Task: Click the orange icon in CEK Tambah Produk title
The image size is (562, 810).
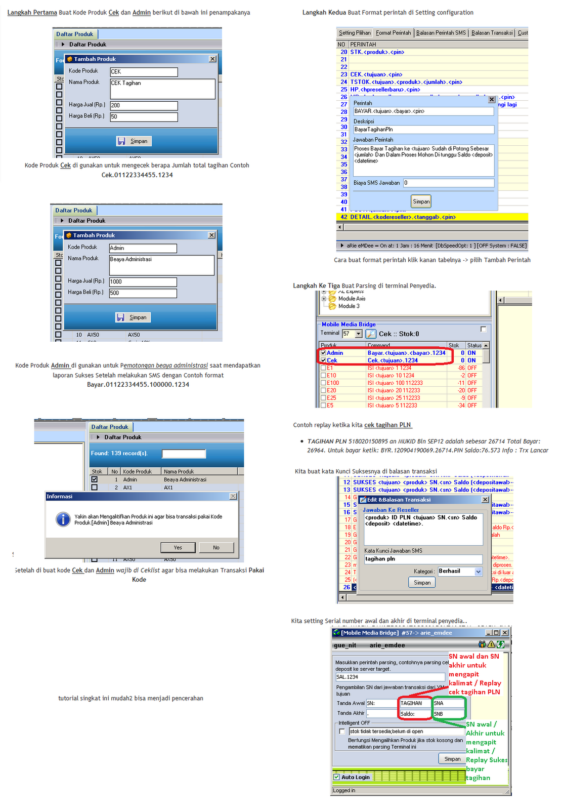Action: (69, 59)
